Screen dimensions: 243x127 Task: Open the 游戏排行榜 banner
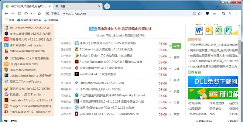point(213,94)
